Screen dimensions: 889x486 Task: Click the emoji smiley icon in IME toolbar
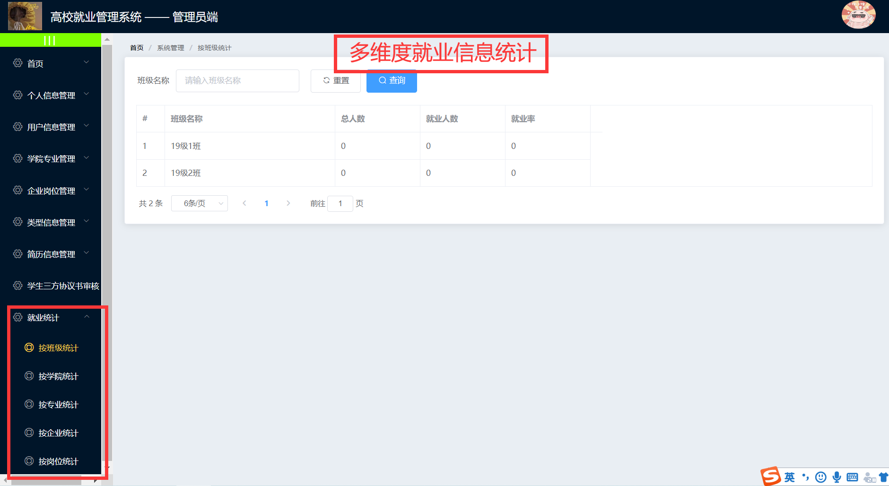pos(821,477)
